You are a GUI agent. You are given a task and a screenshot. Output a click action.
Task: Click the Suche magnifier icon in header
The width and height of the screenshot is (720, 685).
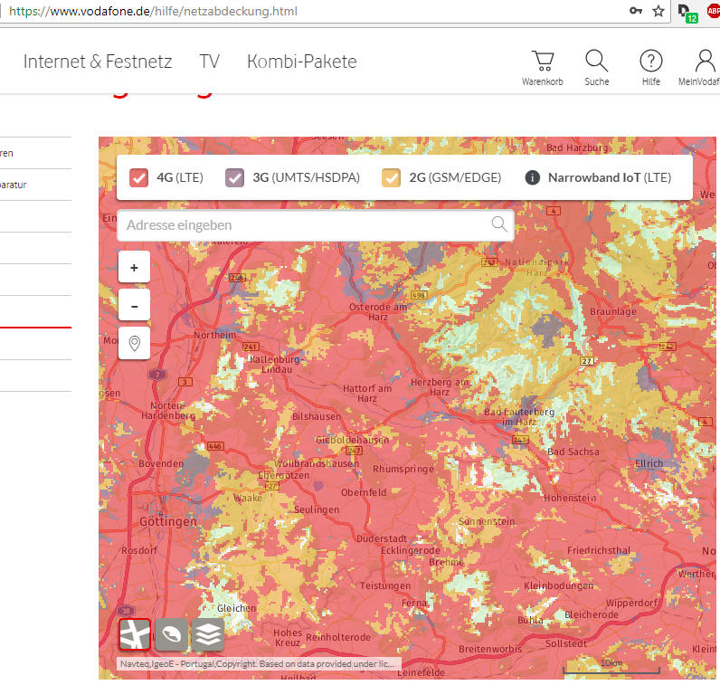click(596, 62)
